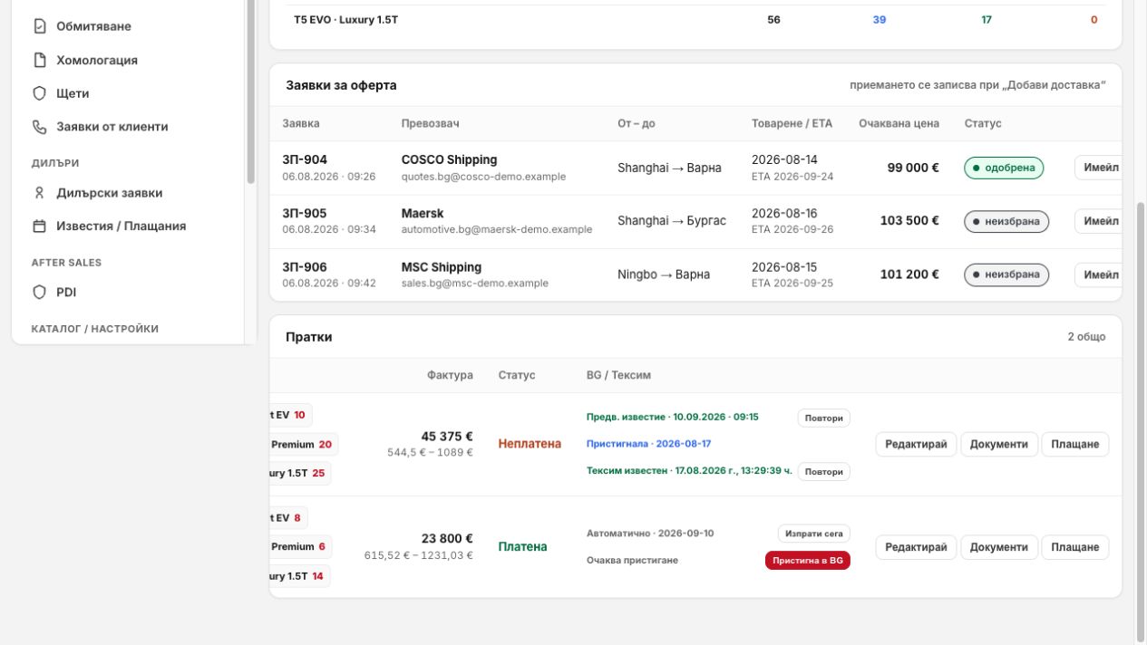The height and width of the screenshot is (645, 1147).
Task: Click the automotive.bg@maersk-demo.example email address
Action: (x=497, y=230)
